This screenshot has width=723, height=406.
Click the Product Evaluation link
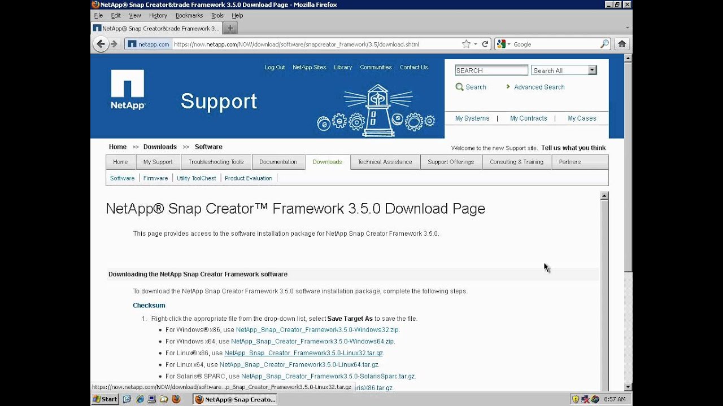click(x=249, y=178)
